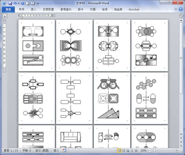The width and height of the screenshot is (185, 155).
Task: Switch to Draft view
Action: pyautogui.click(x=136, y=150)
